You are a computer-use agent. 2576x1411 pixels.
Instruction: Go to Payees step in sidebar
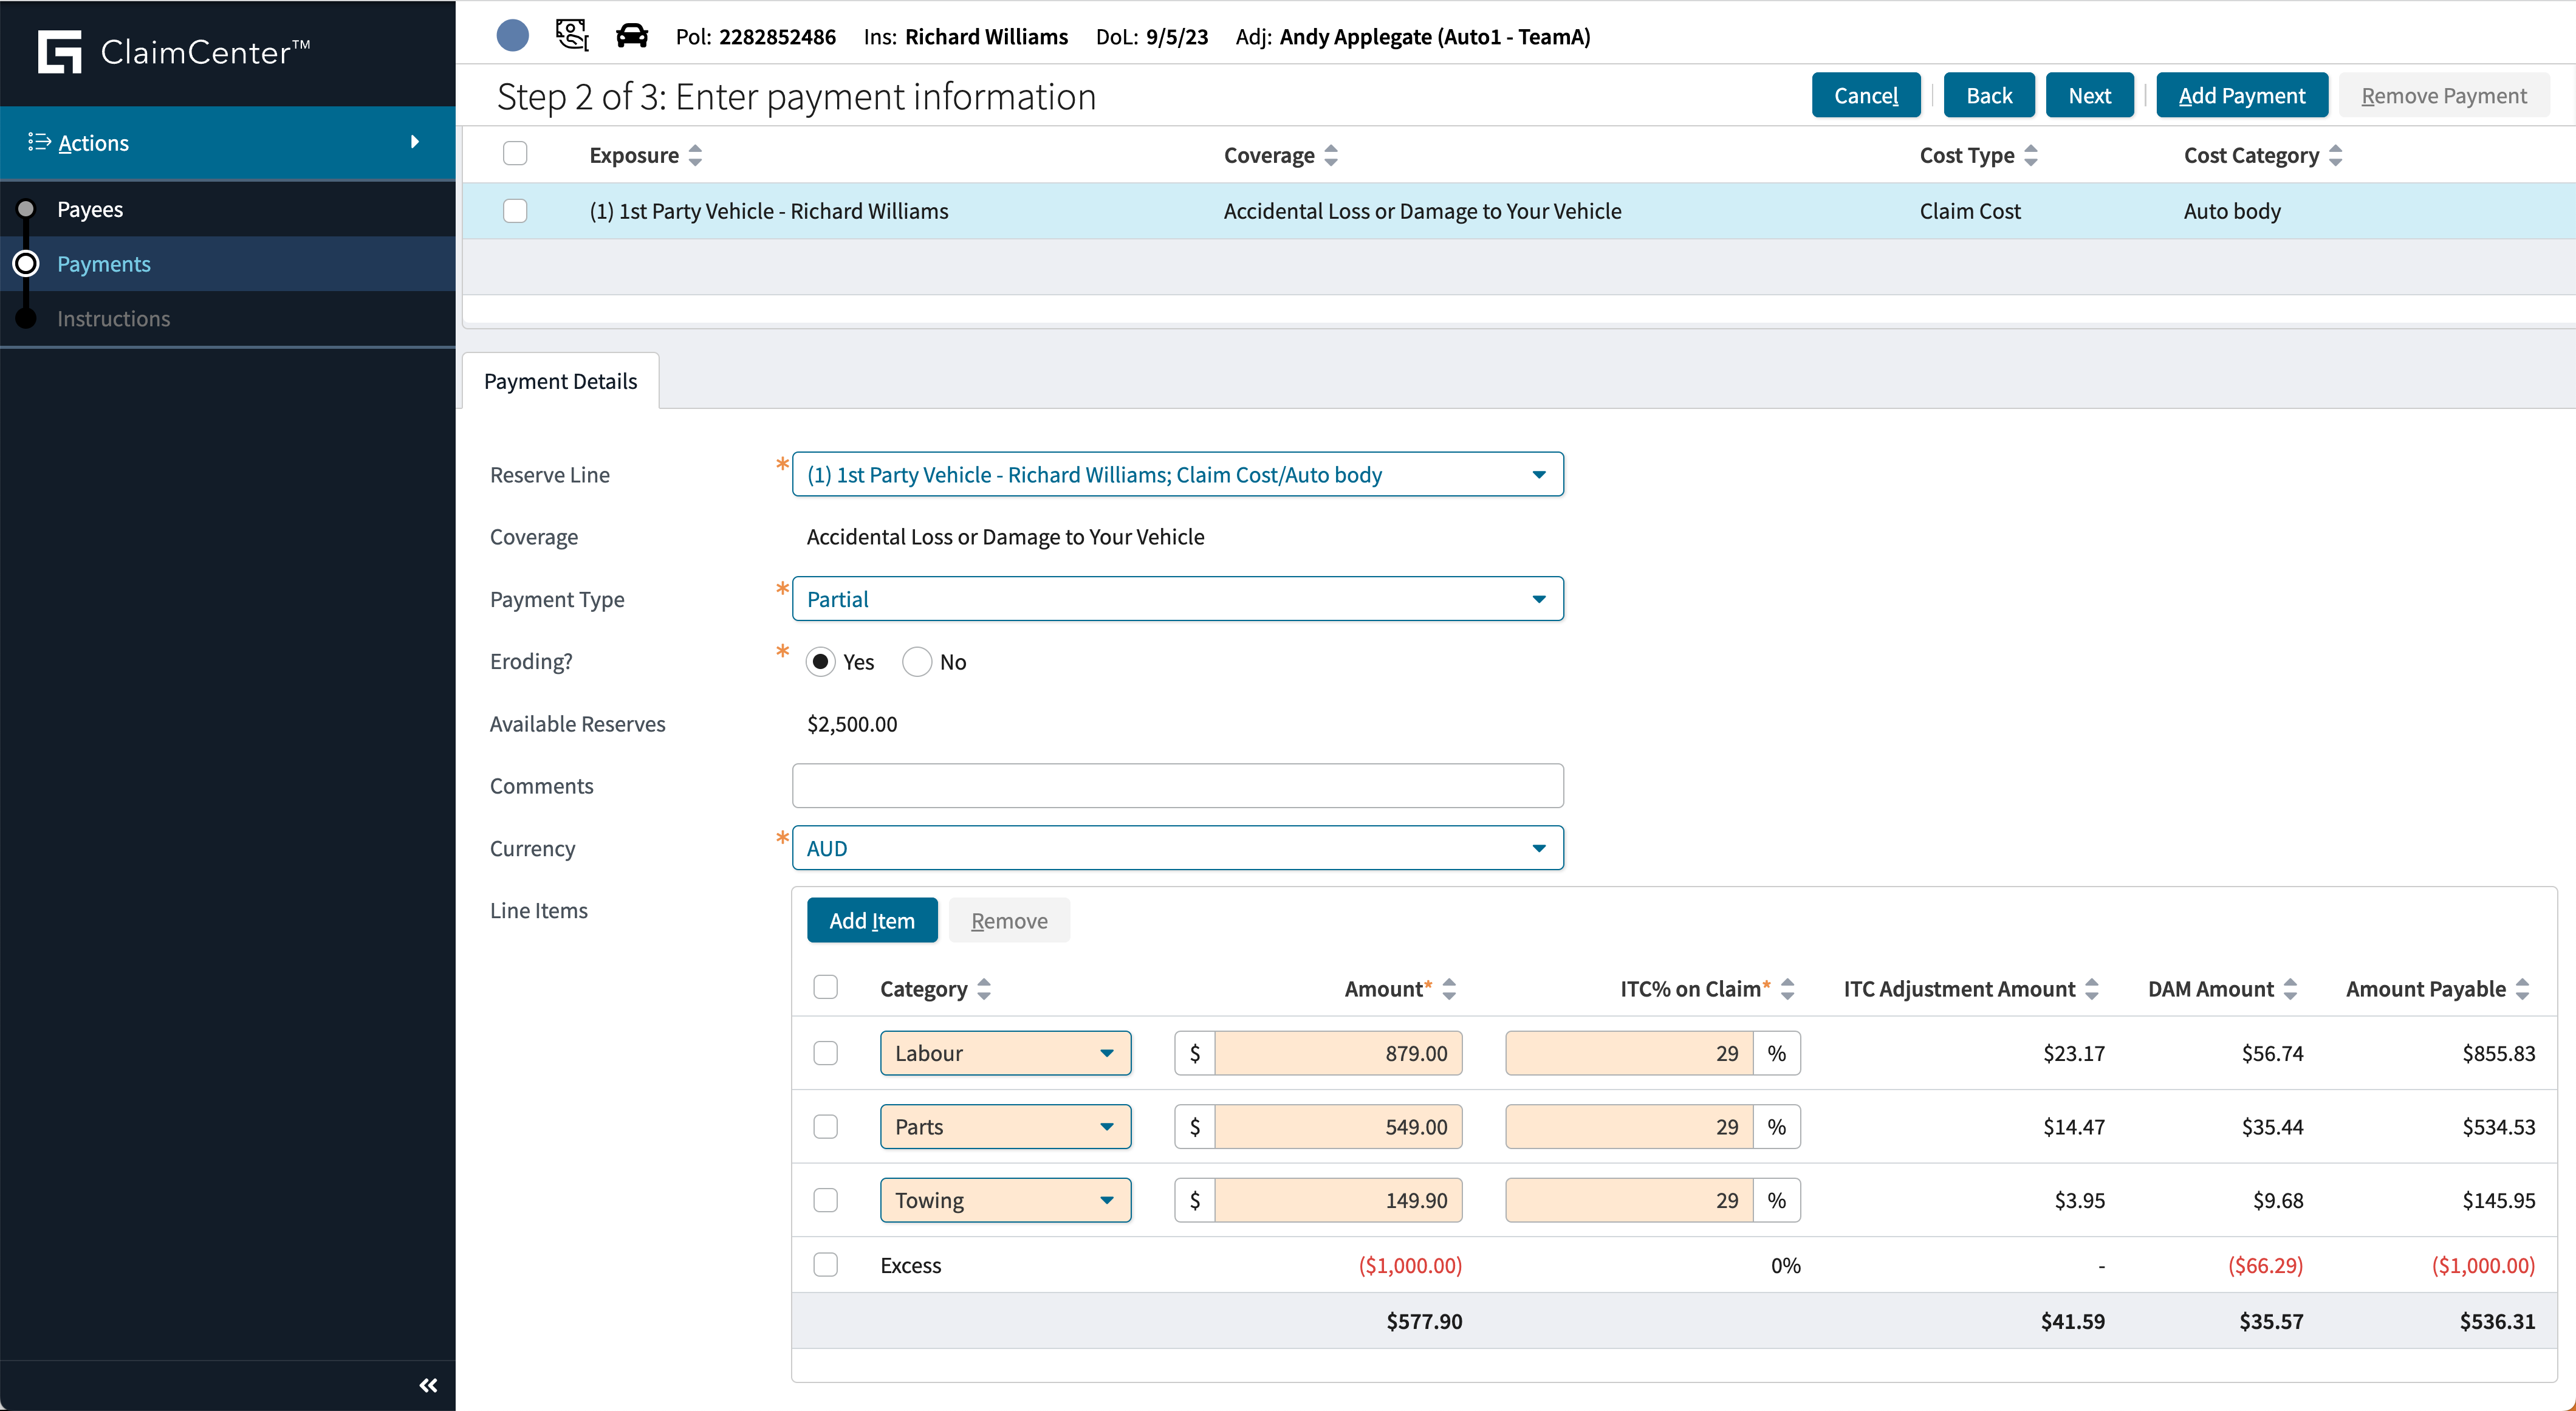90,209
